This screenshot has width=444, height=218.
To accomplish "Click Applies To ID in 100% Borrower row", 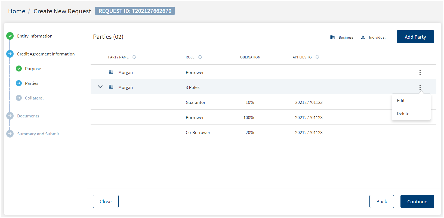I will [308, 118].
